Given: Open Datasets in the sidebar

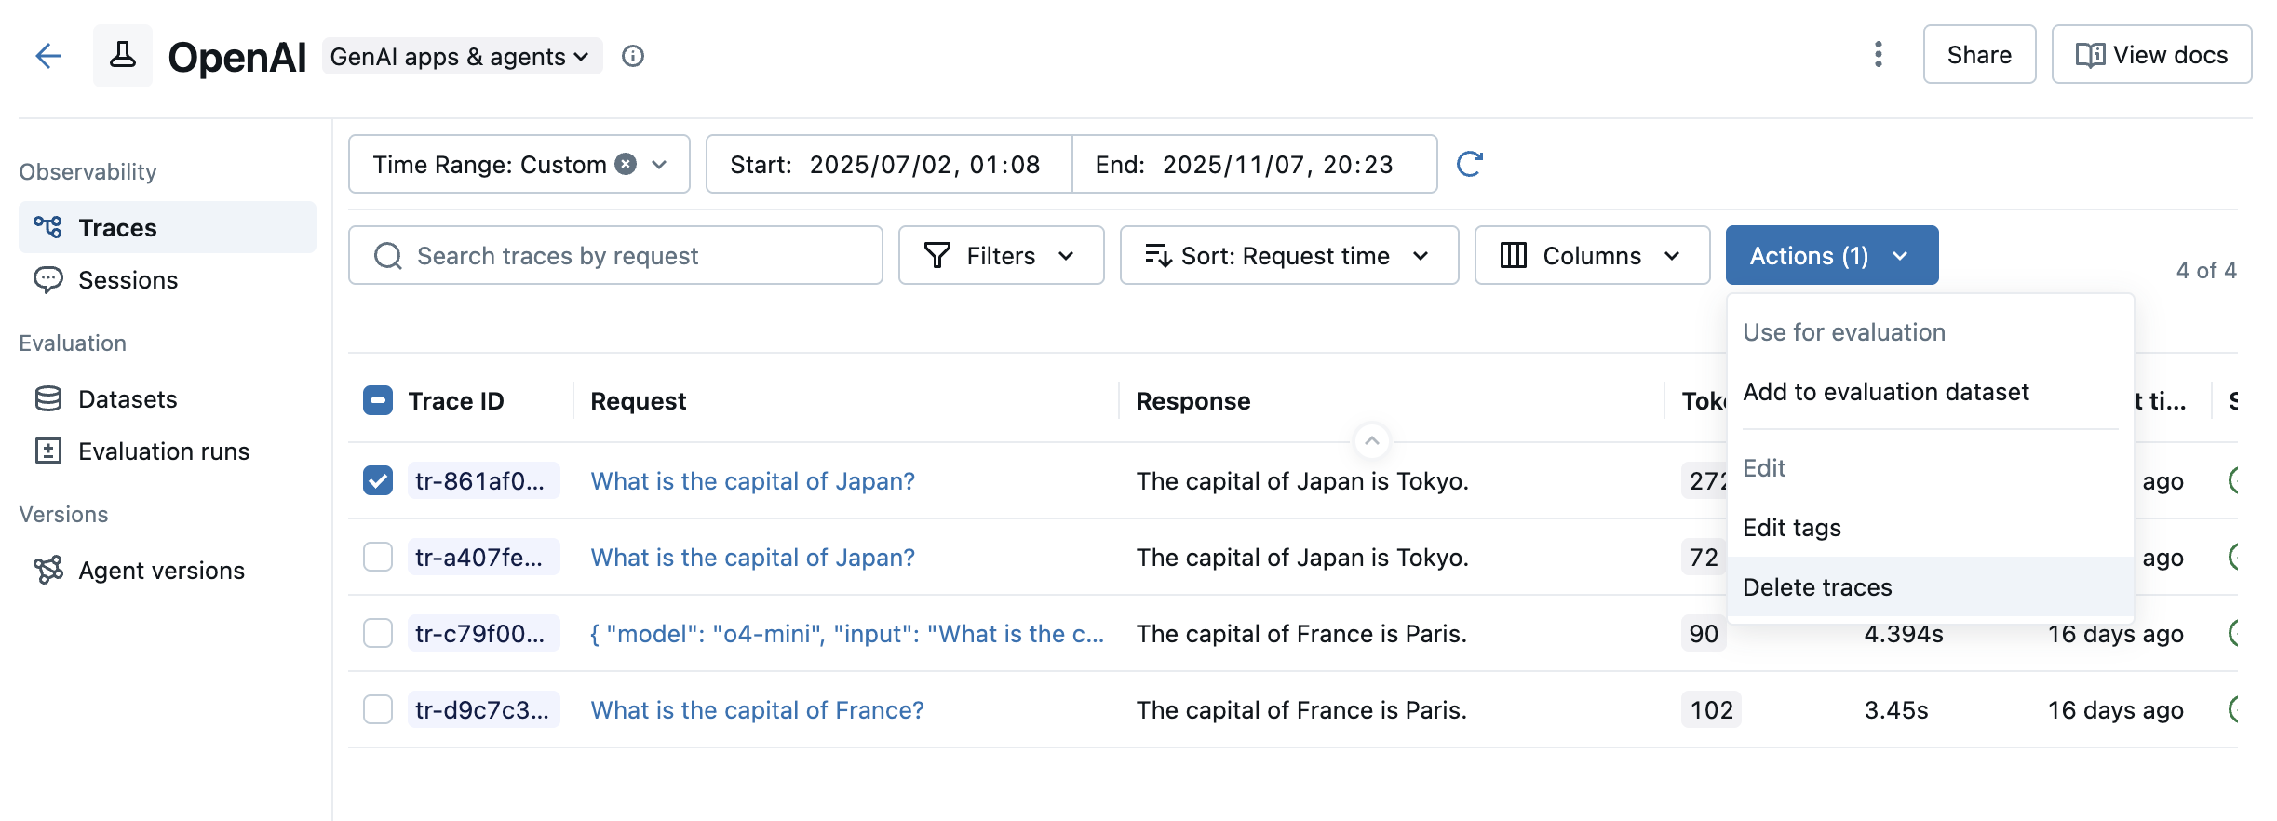Looking at the screenshot, I should pos(168,399).
